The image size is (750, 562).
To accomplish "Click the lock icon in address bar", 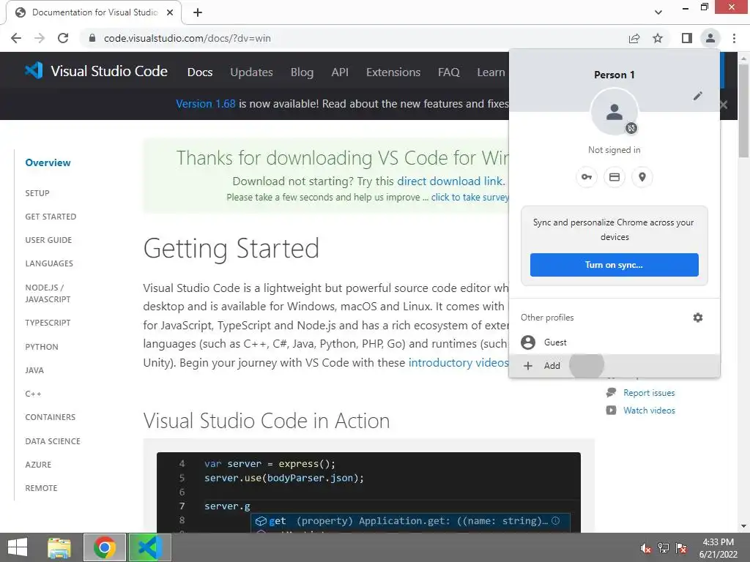I will [92, 38].
